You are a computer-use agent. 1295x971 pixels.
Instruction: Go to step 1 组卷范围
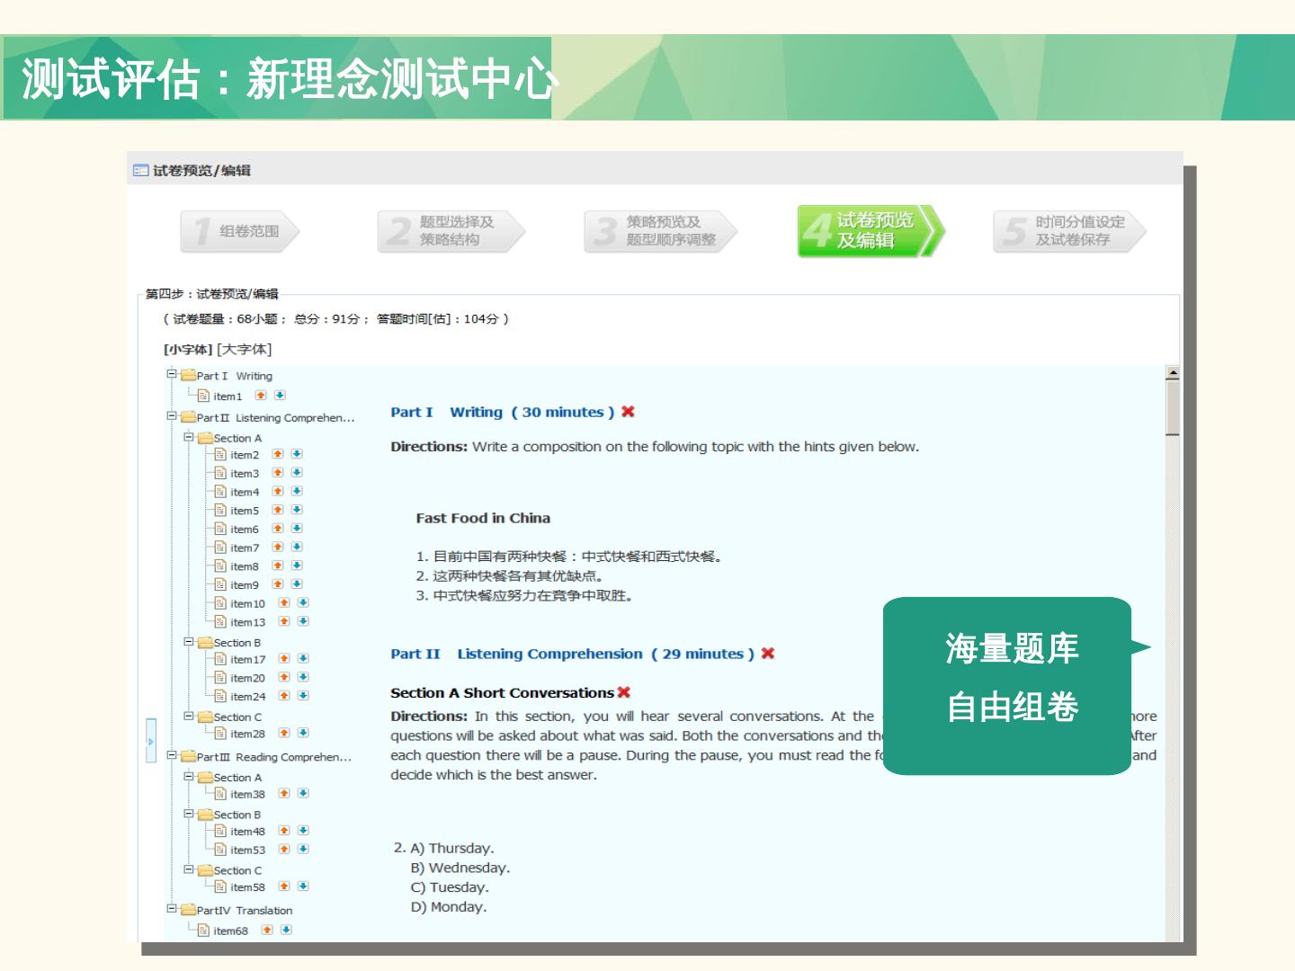point(240,231)
